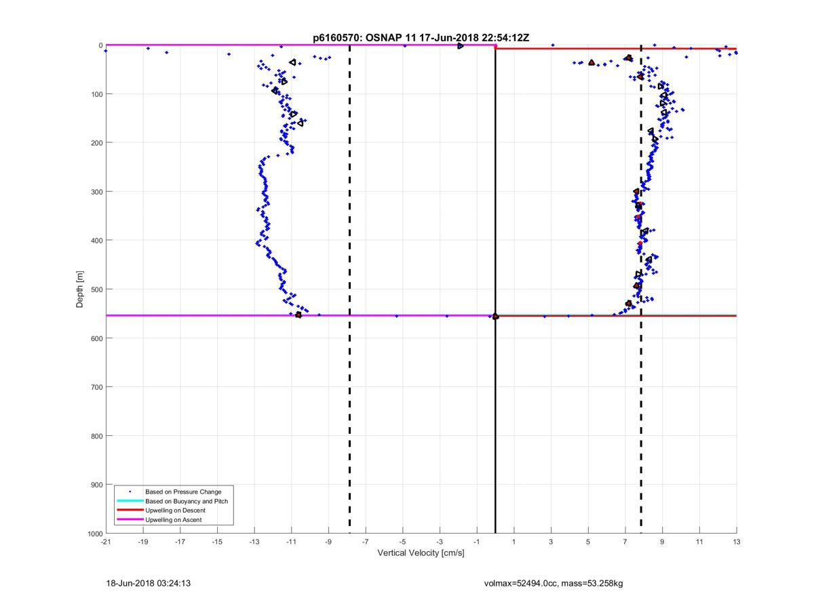Click legend entry Based on Pressure Change
The height and width of the screenshot is (600, 814).
point(183,492)
